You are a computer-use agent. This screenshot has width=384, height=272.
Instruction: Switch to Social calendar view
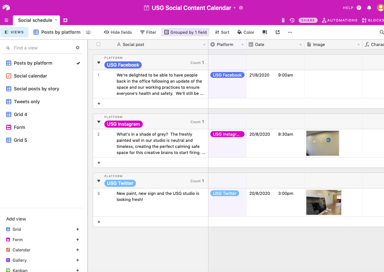point(30,76)
